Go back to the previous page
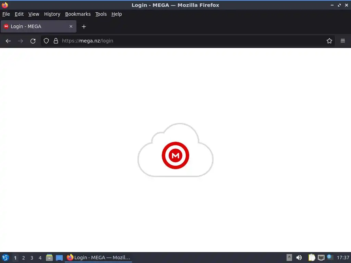Screen dimensions: 351x263 point(8,41)
